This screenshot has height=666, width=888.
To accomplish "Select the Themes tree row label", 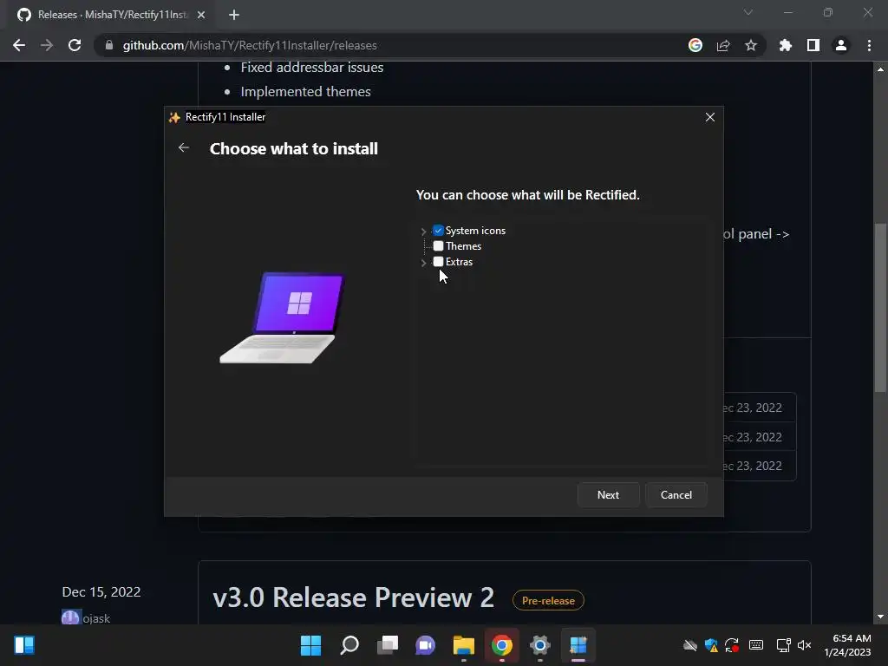I will pos(463,245).
